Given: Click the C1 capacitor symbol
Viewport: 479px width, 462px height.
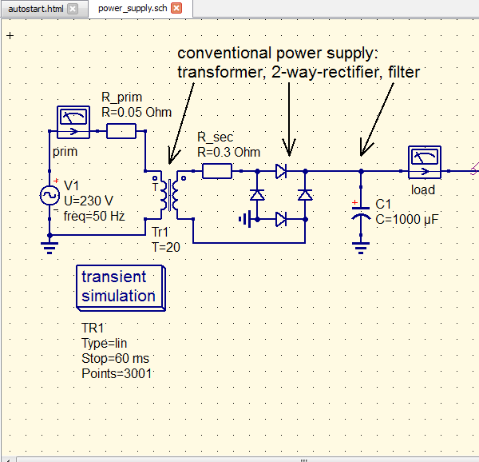Looking at the screenshot, I should coord(361,213).
